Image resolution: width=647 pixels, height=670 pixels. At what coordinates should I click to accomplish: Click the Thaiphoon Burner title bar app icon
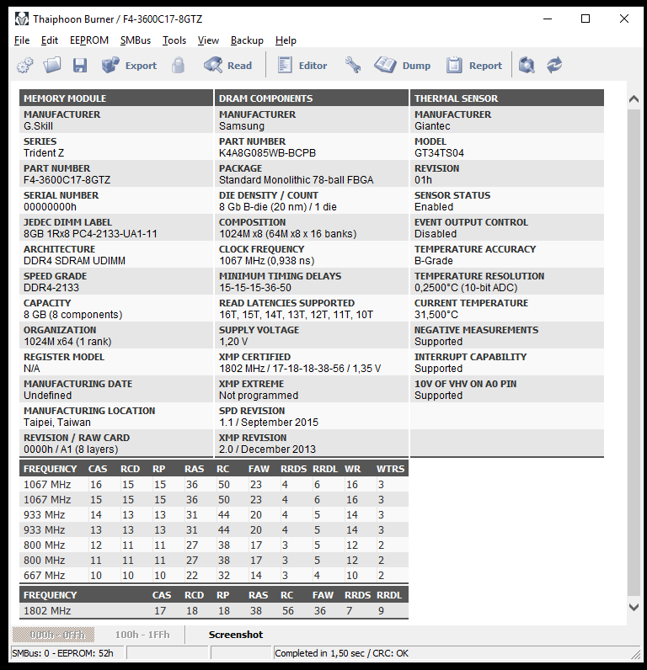pos(22,19)
